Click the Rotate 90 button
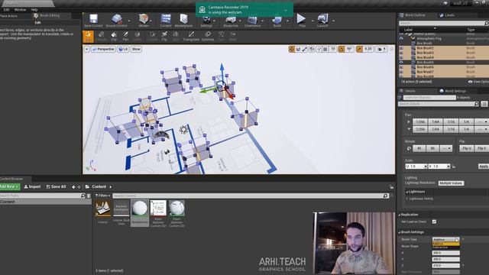Screen dimensions: 489x275 click(432, 148)
